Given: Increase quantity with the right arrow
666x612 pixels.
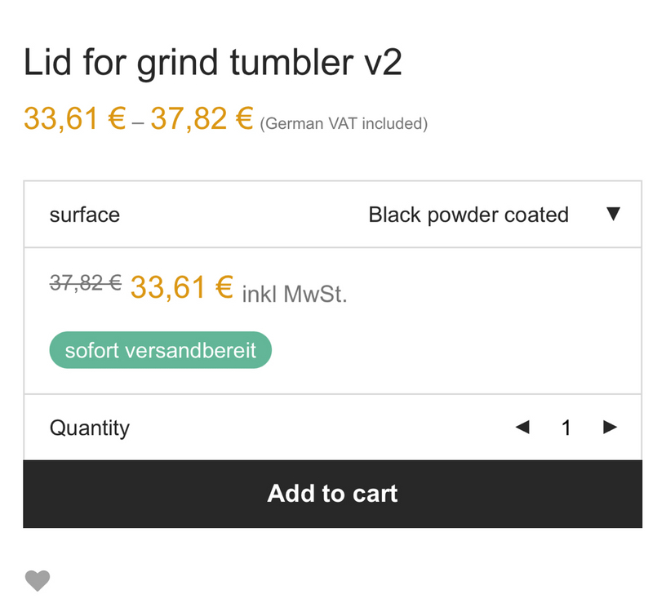Looking at the screenshot, I should (x=610, y=427).
